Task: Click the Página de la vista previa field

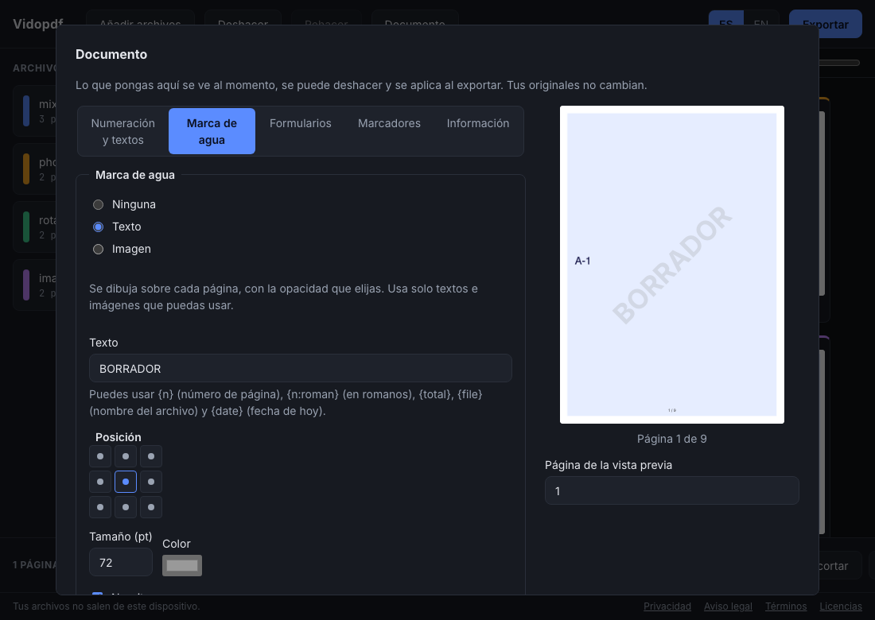Action: click(672, 490)
